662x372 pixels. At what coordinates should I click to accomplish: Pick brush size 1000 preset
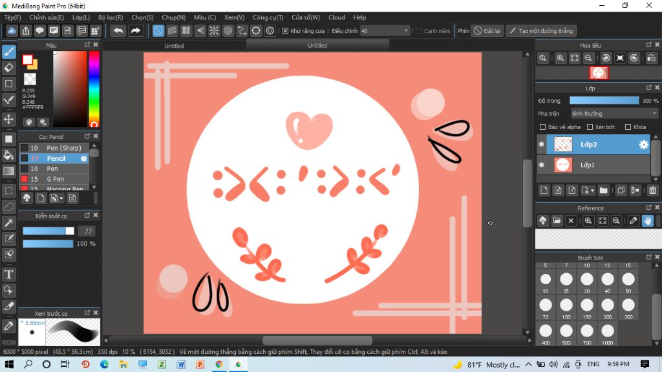tap(608, 334)
